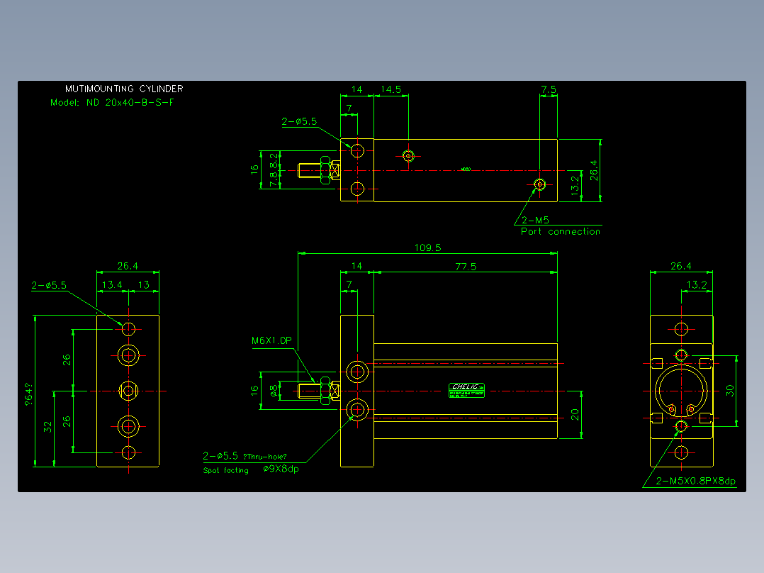
Task: Click the "2-M5X0.8PX8dp" callout
Action: (x=695, y=481)
